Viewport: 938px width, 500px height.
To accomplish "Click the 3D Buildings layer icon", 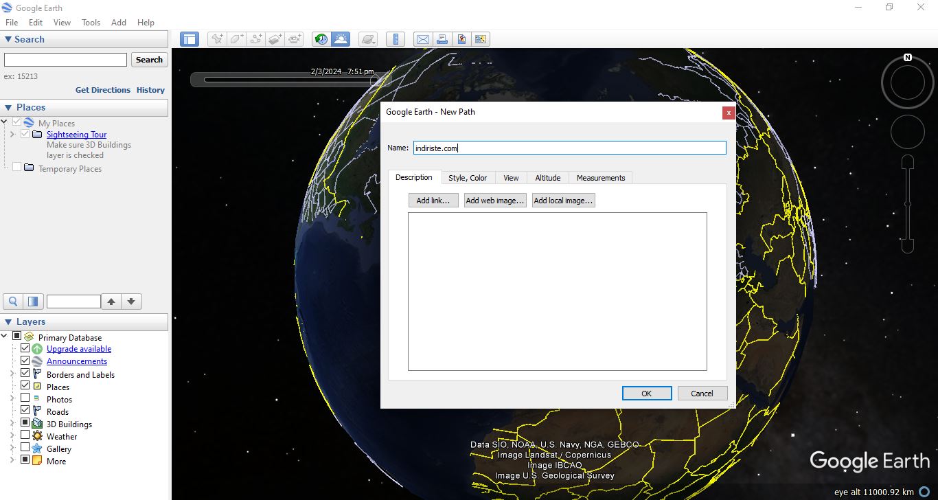I will (x=37, y=424).
